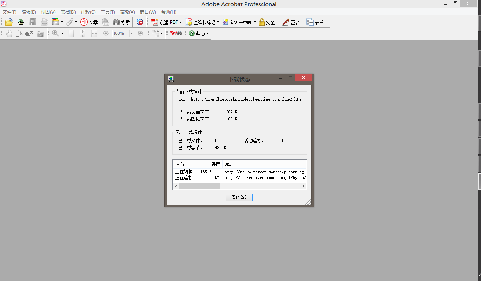Image resolution: width=481 pixels, height=281 pixels.
Task: Select the Hand tool
Action: click(x=9, y=33)
